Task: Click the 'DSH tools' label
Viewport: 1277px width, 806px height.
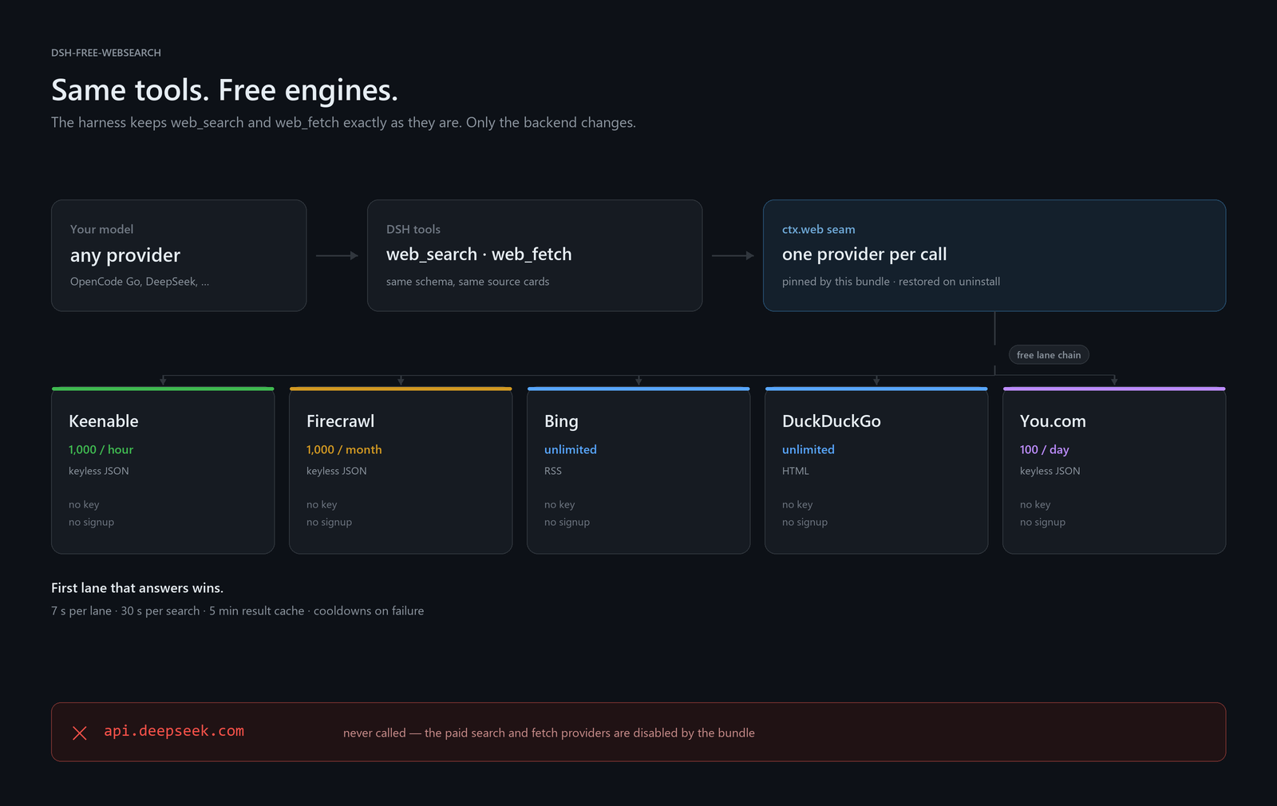Action: click(413, 230)
